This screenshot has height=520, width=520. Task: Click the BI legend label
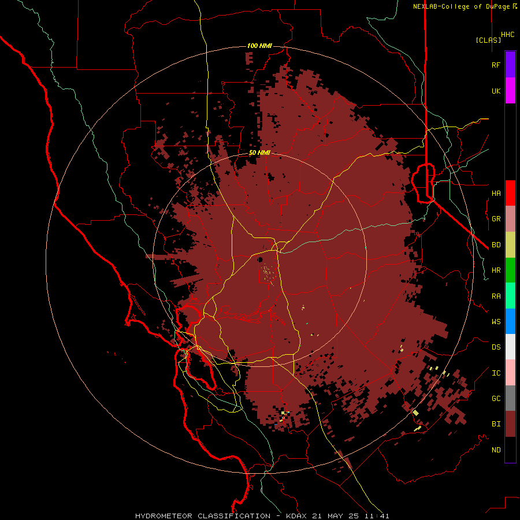[496, 424]
